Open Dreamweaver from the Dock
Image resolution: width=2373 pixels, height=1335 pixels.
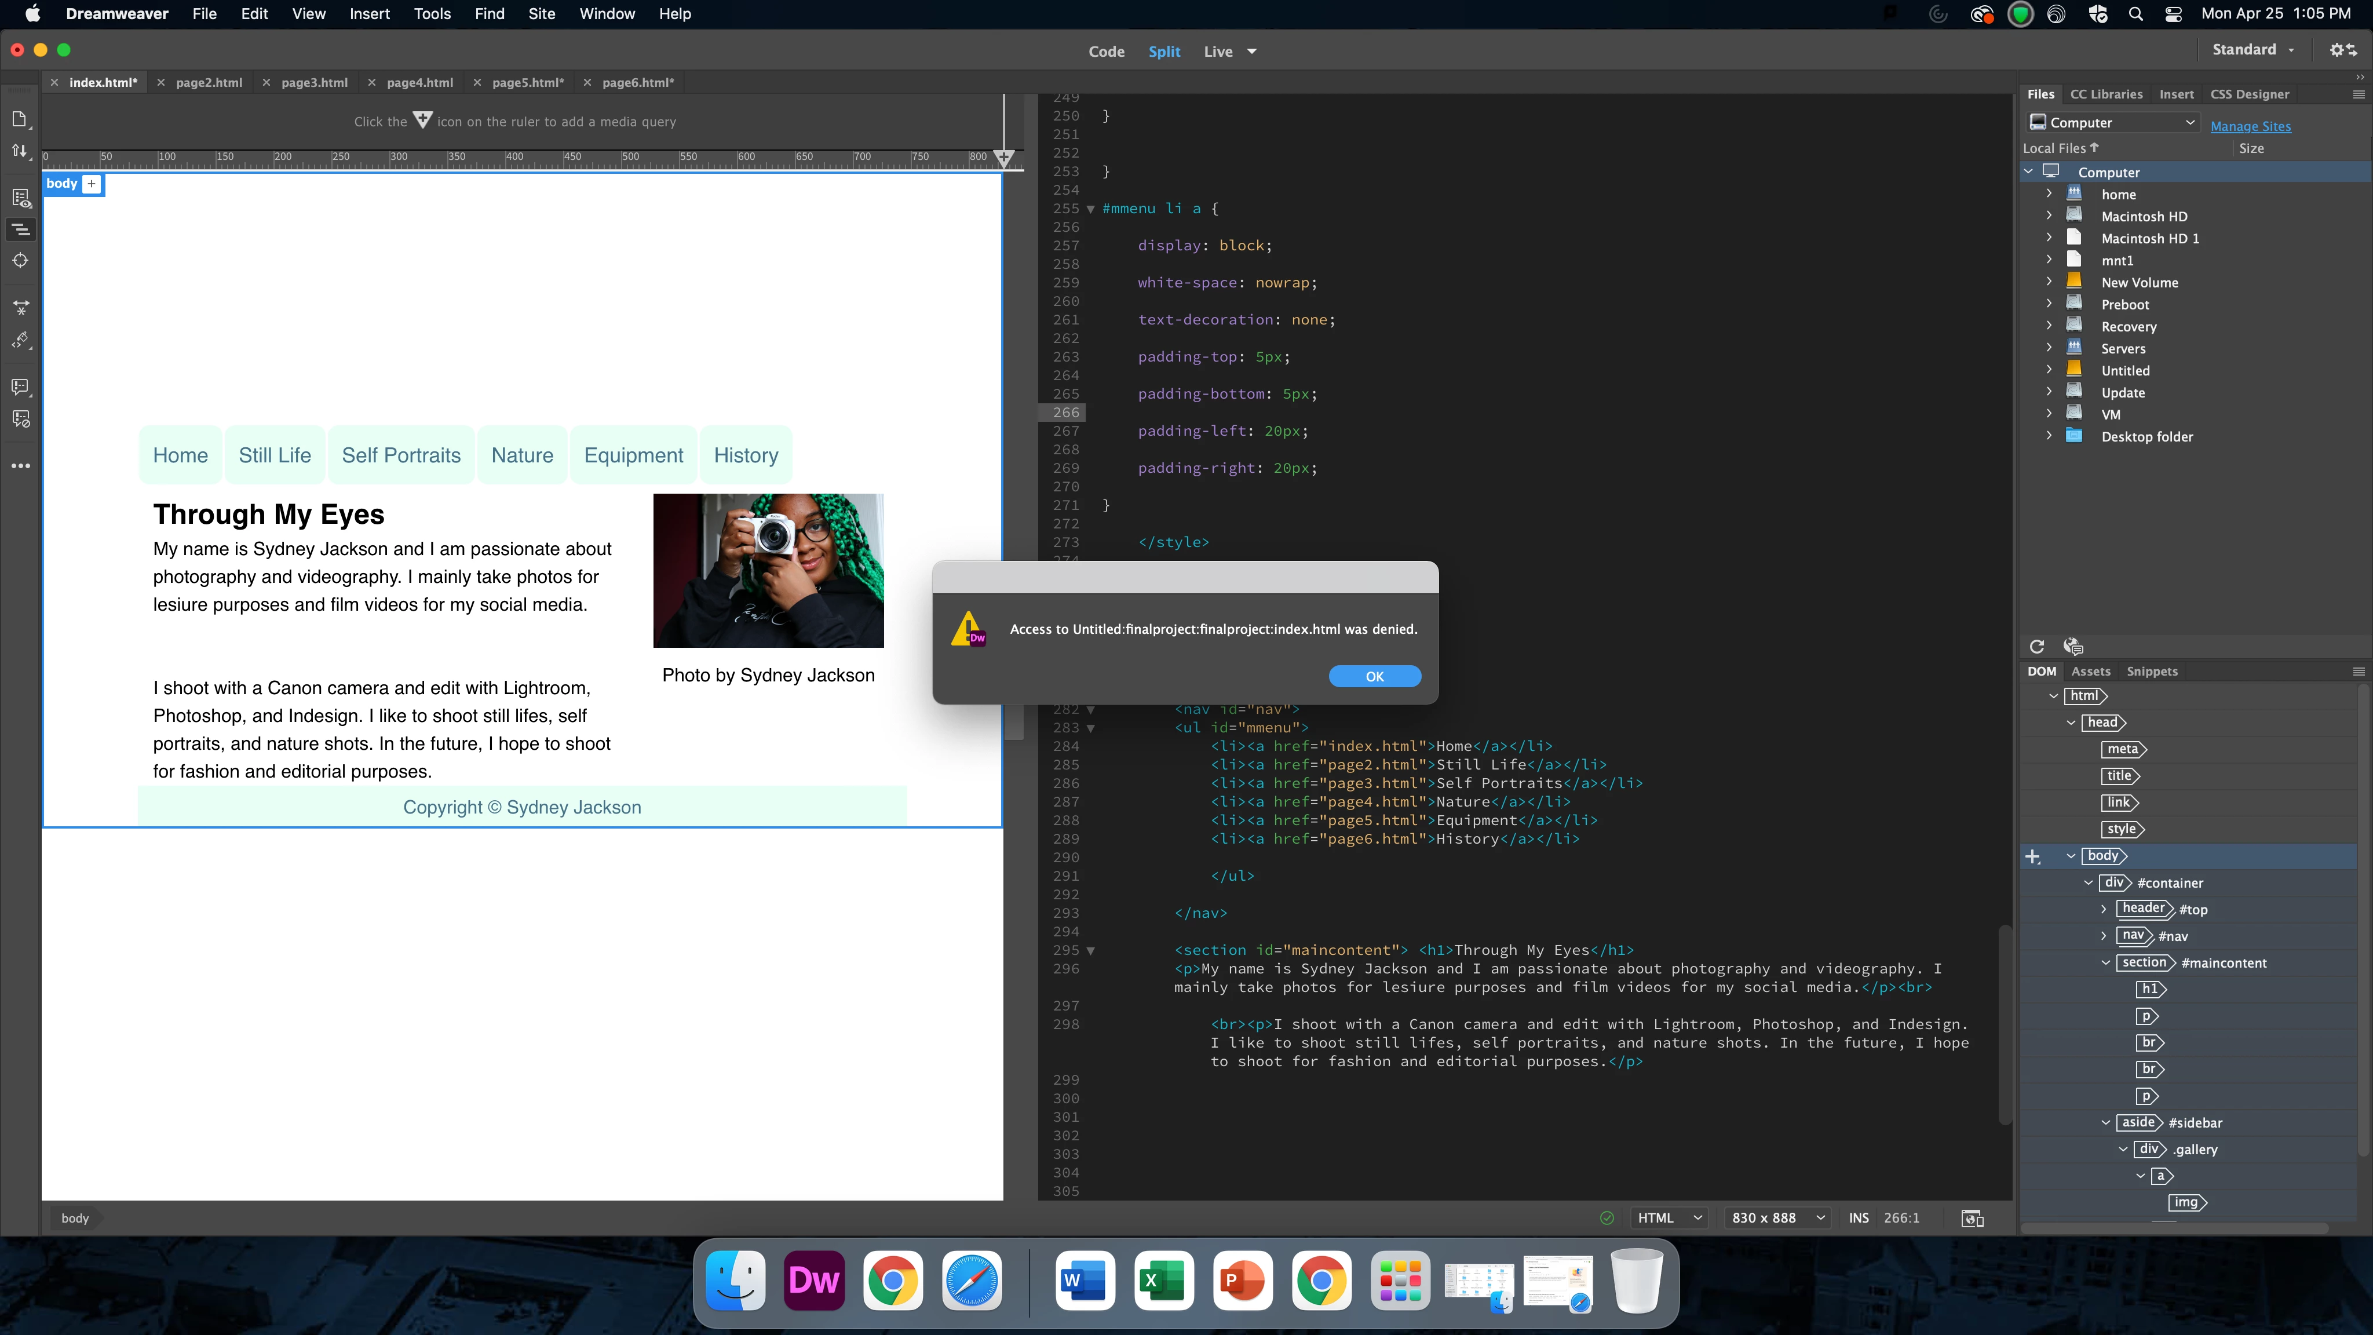[x=813, y=1281]
